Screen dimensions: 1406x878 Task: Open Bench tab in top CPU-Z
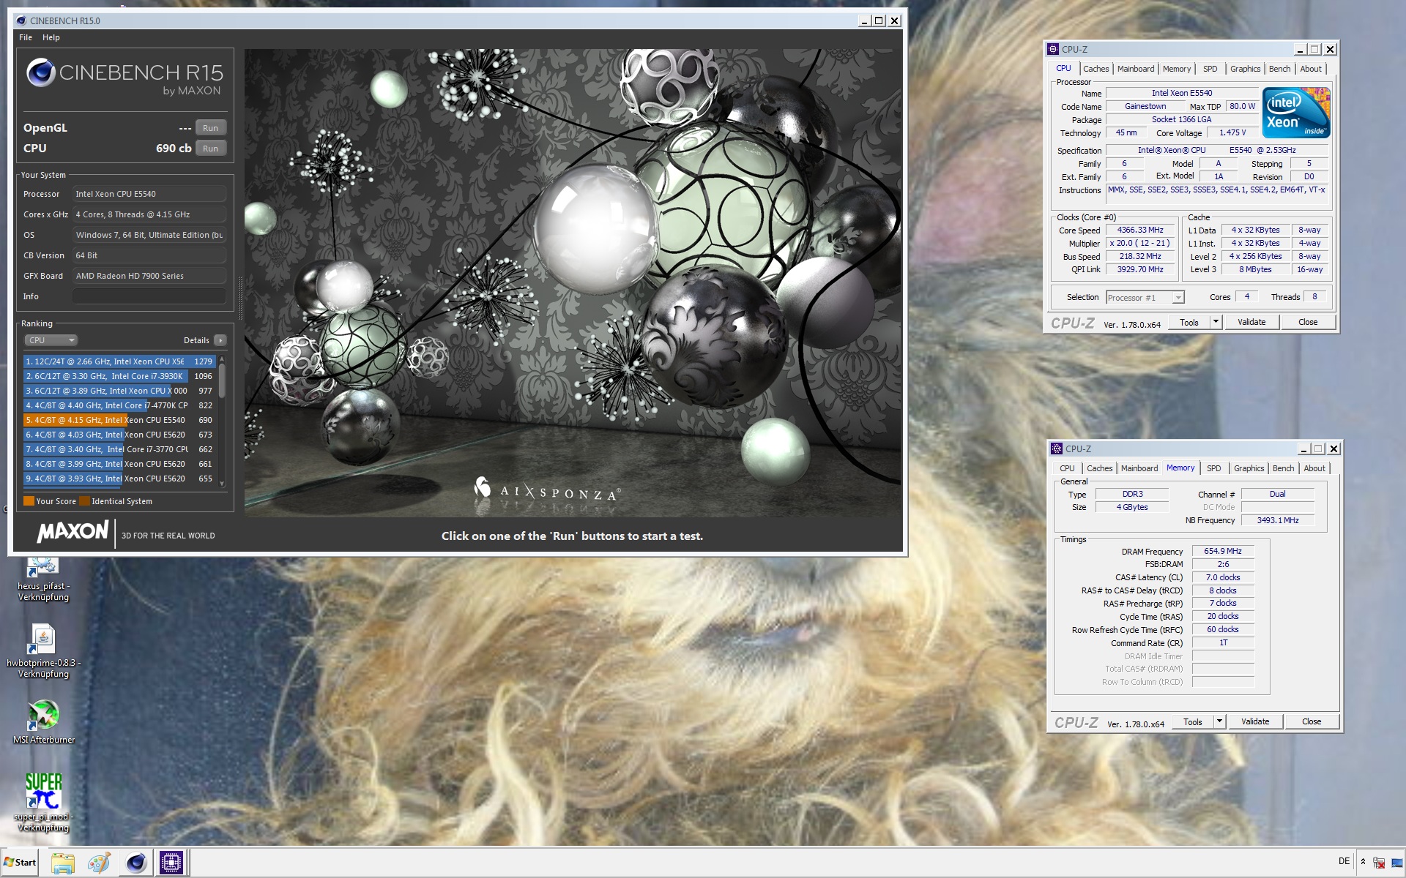point(1280,69)
